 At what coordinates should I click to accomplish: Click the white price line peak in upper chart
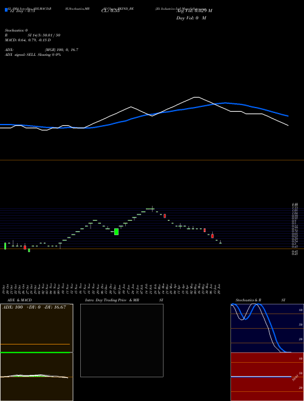(x=196, y=97)
